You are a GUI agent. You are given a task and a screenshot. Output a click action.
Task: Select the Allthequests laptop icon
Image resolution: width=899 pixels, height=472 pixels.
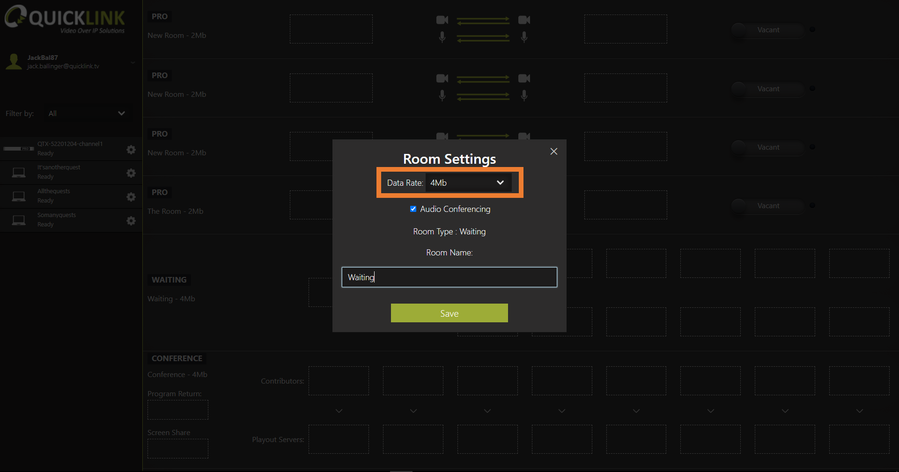click(19, 196)
